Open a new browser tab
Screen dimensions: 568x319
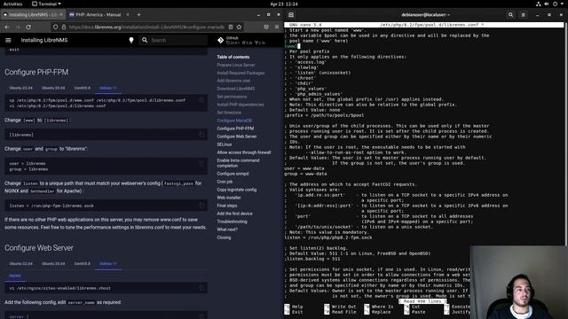point(138,15)
